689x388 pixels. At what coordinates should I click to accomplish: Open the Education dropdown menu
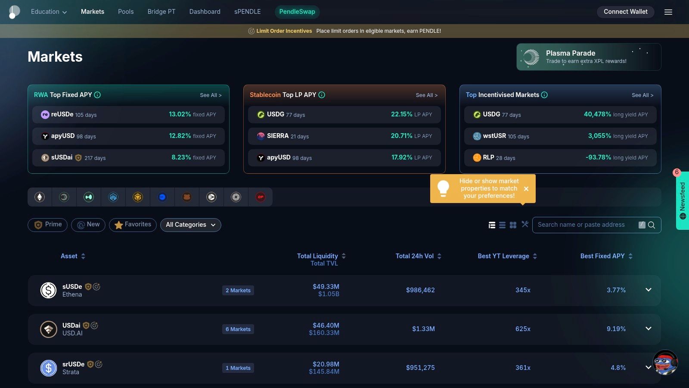pyautogui.click(x=49, y=12)
